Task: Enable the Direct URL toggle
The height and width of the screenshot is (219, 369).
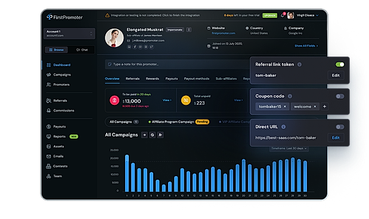Action: (340, 127)
